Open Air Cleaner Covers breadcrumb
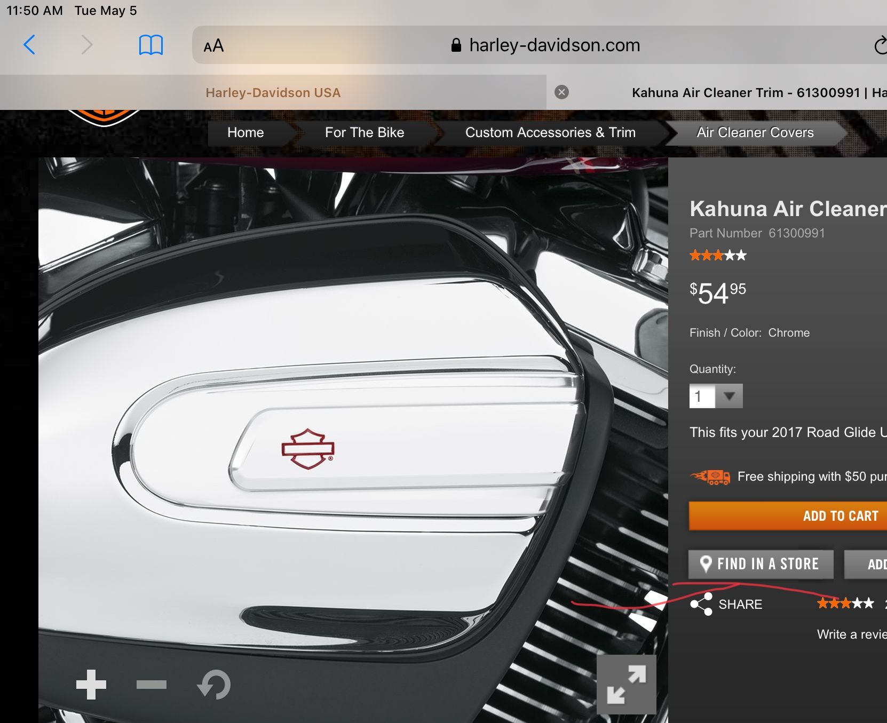The height and width of the screenshot is (723, 887). [755, 133]
